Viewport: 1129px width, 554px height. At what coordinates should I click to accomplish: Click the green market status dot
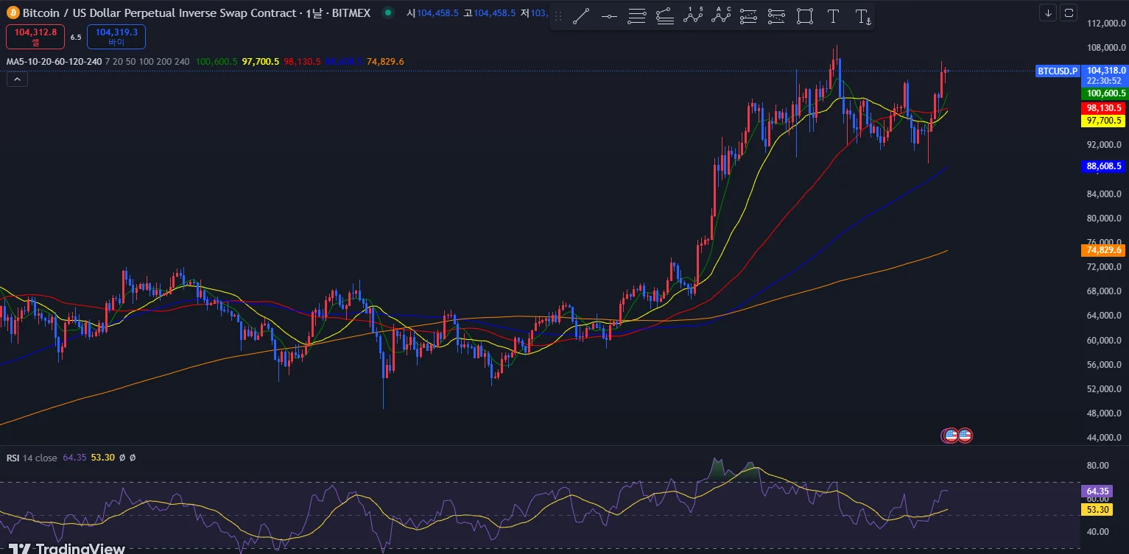coord(387,13)
